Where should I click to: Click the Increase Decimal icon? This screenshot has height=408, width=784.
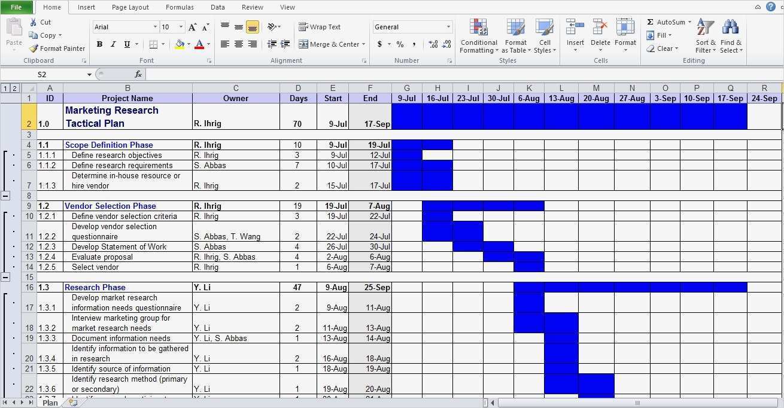(431, 44)
